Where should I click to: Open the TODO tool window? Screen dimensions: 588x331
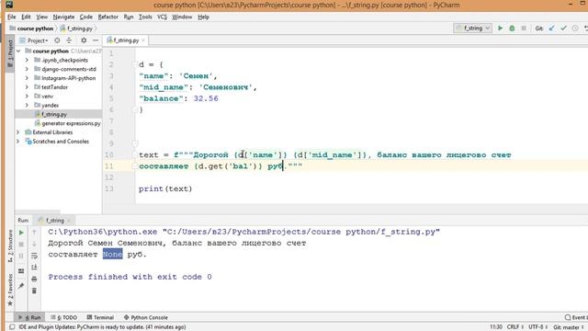coord(63,317)
